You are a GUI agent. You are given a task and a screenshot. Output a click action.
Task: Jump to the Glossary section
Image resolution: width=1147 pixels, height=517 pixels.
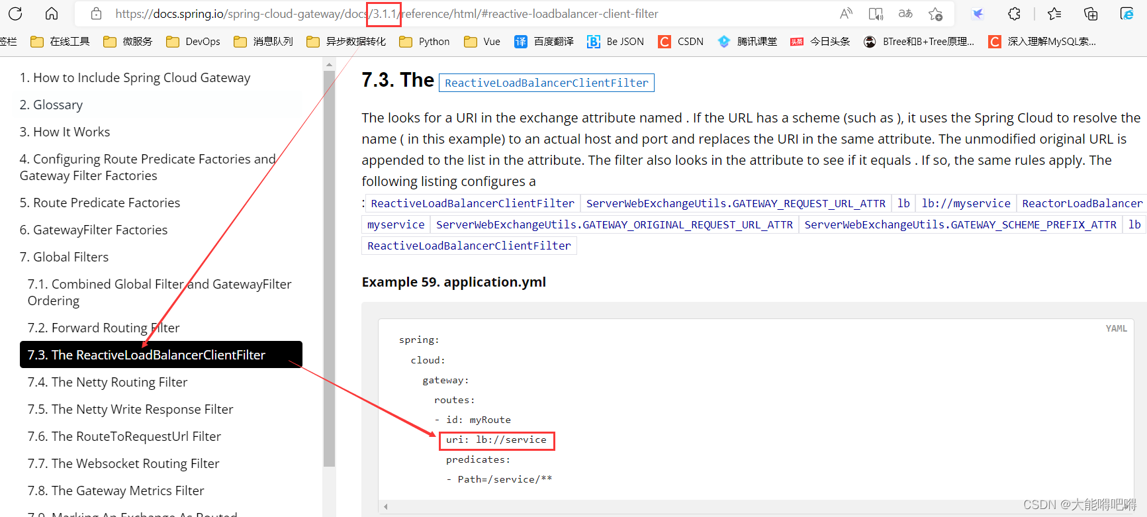[x=51, y=105]
